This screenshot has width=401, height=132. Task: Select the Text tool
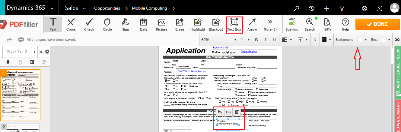53,24
